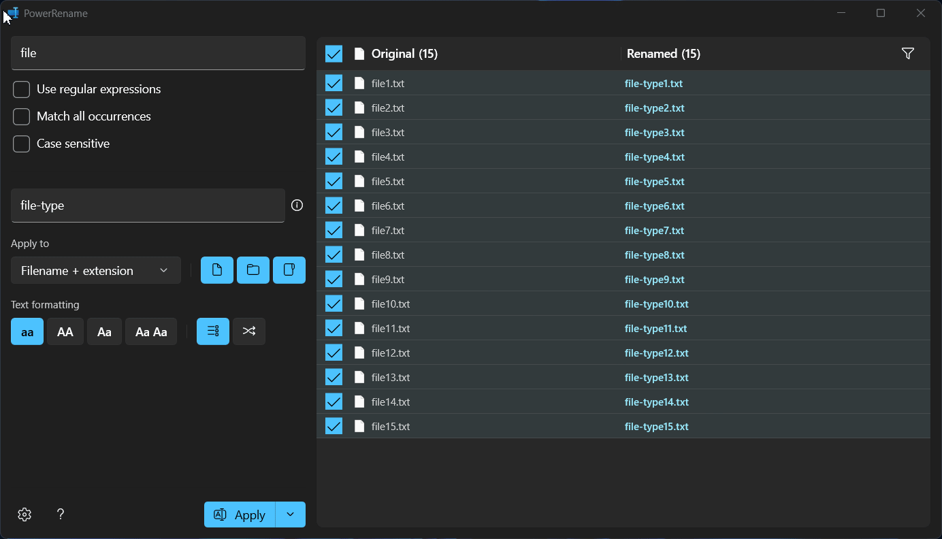The height and width of the screenshot is (539, 942).
Task: Uncheck the file6.txt row checkbox
Action: 334,206
